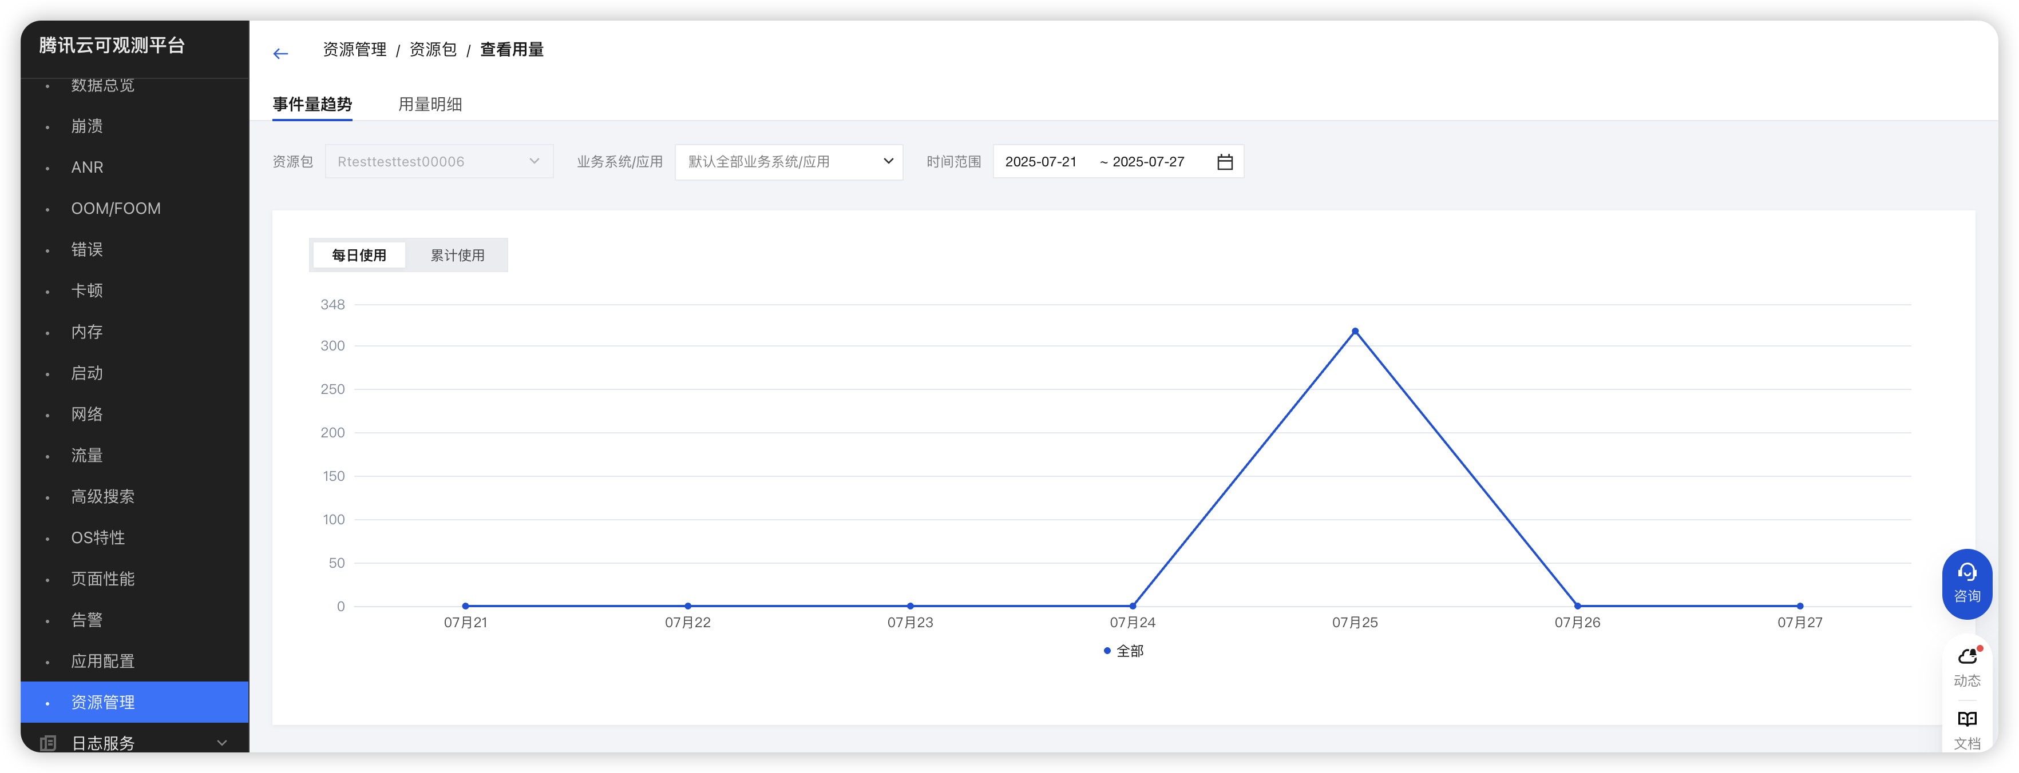Open the 文档 book icon

(1966, 719)
